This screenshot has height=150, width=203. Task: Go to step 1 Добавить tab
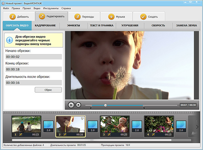click(x=19, y=17)
